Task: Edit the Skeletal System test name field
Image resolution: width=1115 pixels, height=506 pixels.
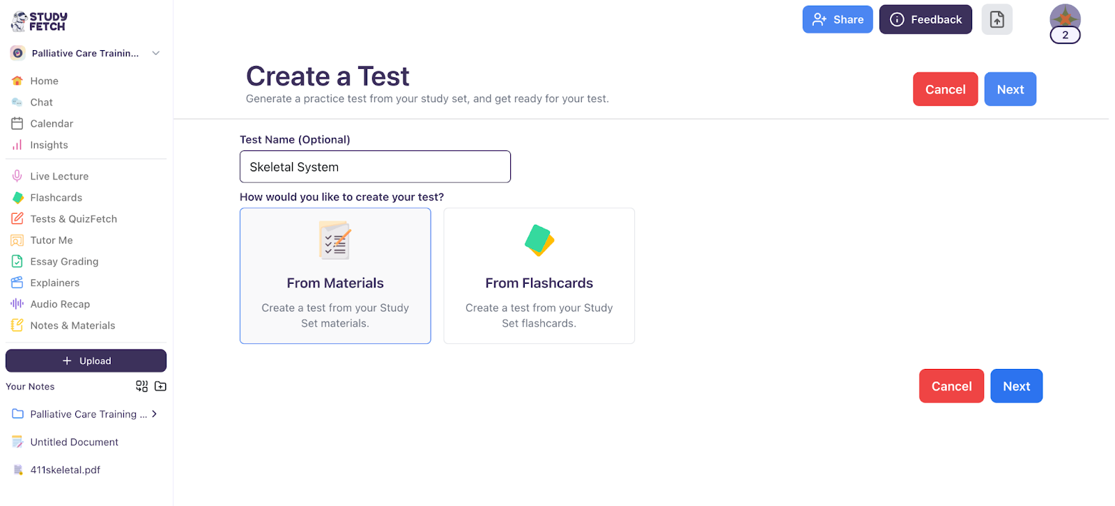Action: coord(375,166)
